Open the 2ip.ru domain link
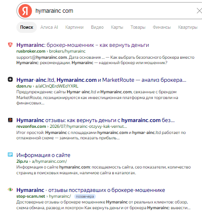202x217 pixels. [22, 162]
